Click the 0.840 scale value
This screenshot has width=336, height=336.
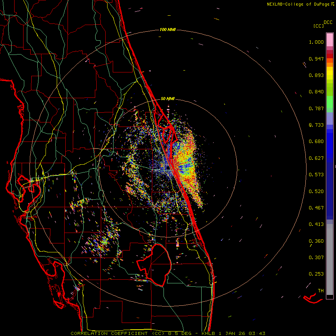coord(316,92)
